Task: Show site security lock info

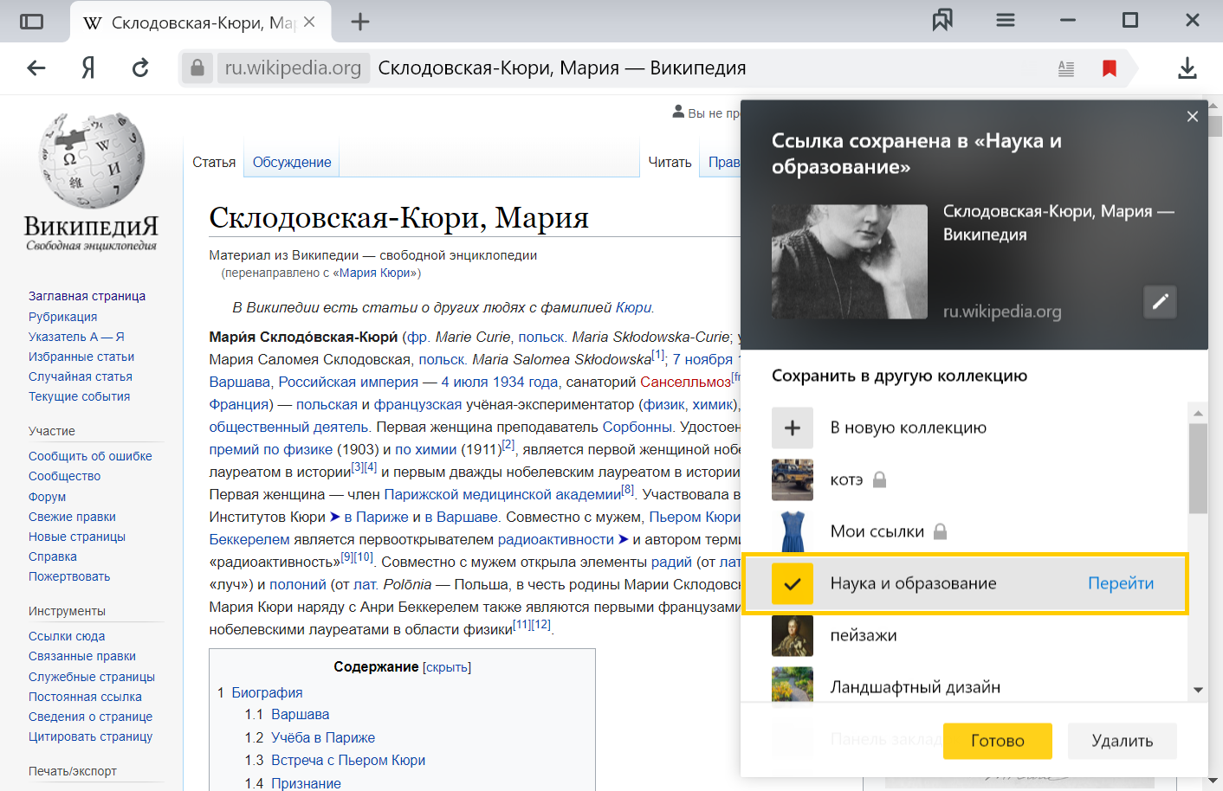Action: point(197,68)
